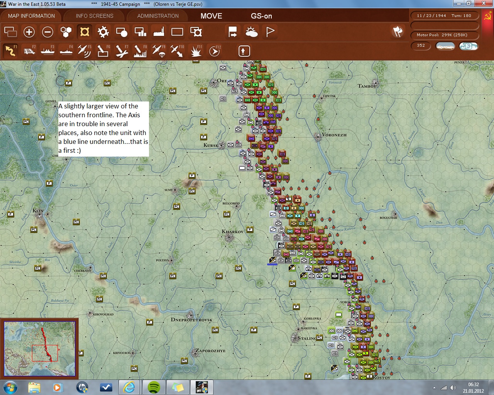Click the rectangle-with-bar-chart toolbar icon
The height and width of the screenshot is (395, 494).
(140, 32)
